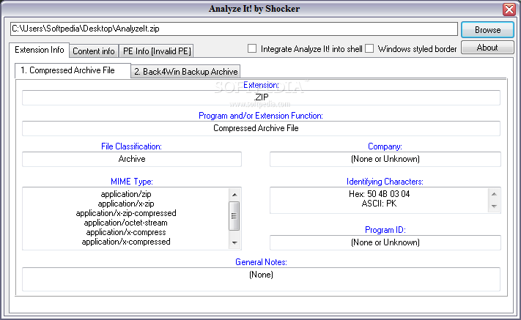Open the PE Info [Invalid PE] tab
The width and height of the screenshot is (521, 320).
coord(157,51)
